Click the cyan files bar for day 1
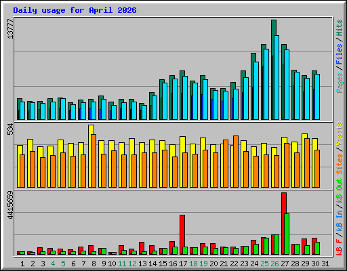 click(x=22, y=110)
